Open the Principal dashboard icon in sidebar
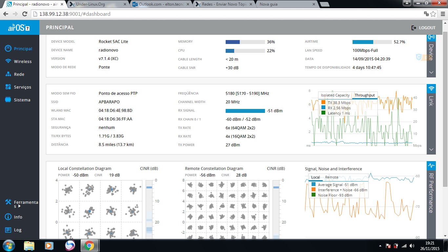This screenshot has height=252, width=448. point(9,49)
